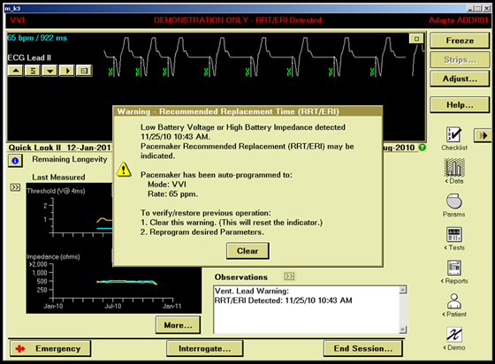Click 'Remaining Longevity' text
Viewport: 495px width, 364px height.
click(x=70, y=159)
